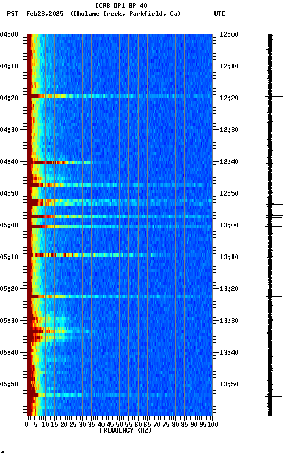
Task: Click the 'FREQUENCY (HZ)' axis title
Action: pyautogui.click(x=126, y=431)
